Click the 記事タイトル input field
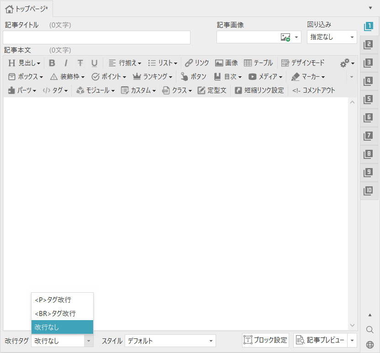The image size is (380, 353). click(96, 37)
